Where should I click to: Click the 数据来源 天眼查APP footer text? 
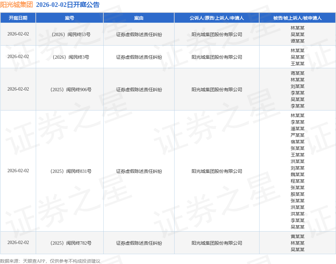[x=50, y=261]
